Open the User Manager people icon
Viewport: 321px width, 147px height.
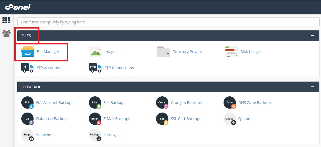[6, 33]
